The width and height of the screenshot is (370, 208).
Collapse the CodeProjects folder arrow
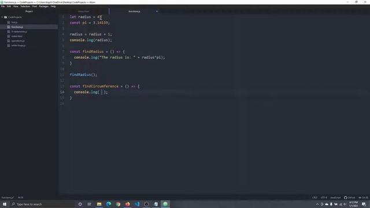[2, 17]
